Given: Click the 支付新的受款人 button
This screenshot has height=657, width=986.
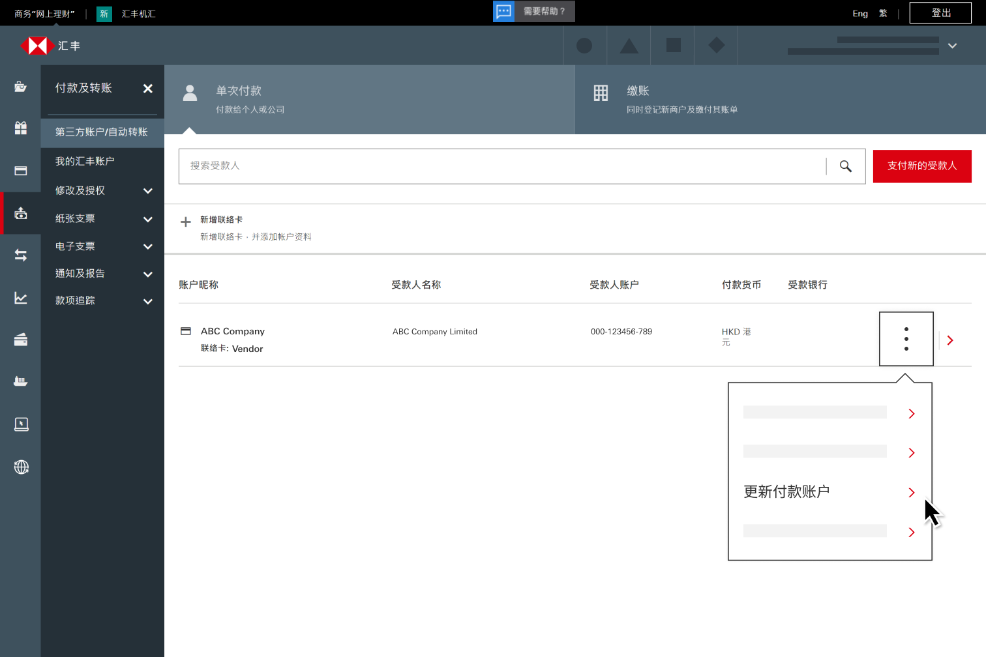Looking at the screenshot, I should point(921,166).
